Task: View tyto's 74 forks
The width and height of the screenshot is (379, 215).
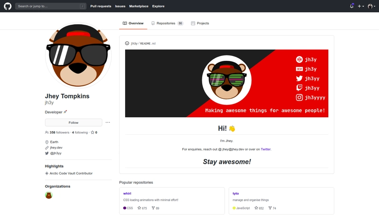Action: pyautogui.click(x=272, y=208)
